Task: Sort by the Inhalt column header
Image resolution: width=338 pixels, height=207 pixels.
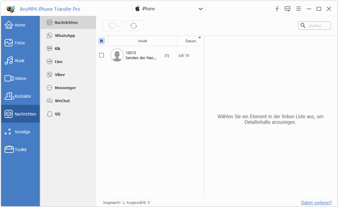Action: [143, 41]
